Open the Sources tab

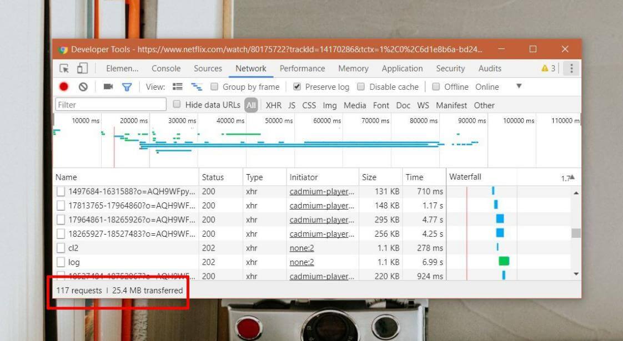(x=208, y=69)
